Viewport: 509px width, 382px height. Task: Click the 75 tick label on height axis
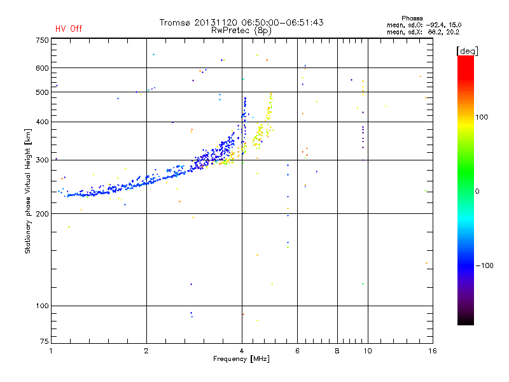point(45,341)
